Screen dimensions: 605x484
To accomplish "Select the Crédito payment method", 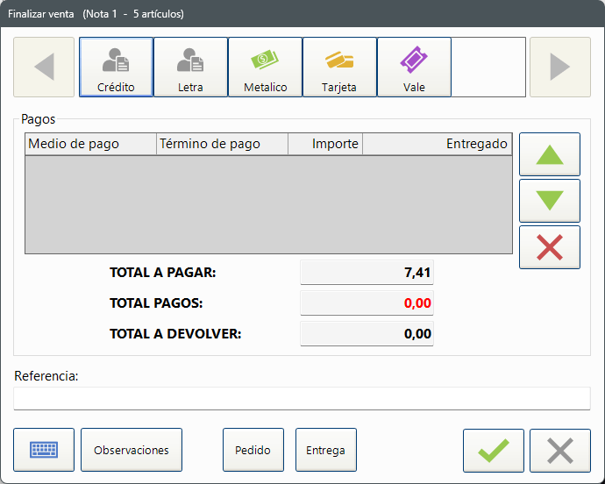I will pyautogui.click(x=116, y=67).
